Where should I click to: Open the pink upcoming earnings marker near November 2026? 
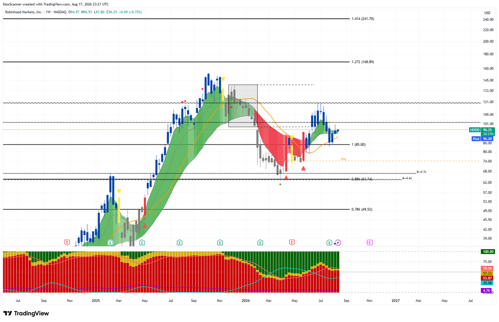click(369, 242)
